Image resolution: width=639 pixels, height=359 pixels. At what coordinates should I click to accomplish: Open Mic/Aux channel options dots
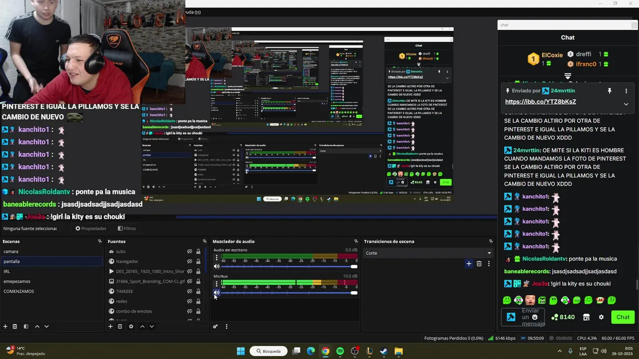point(217,284)
